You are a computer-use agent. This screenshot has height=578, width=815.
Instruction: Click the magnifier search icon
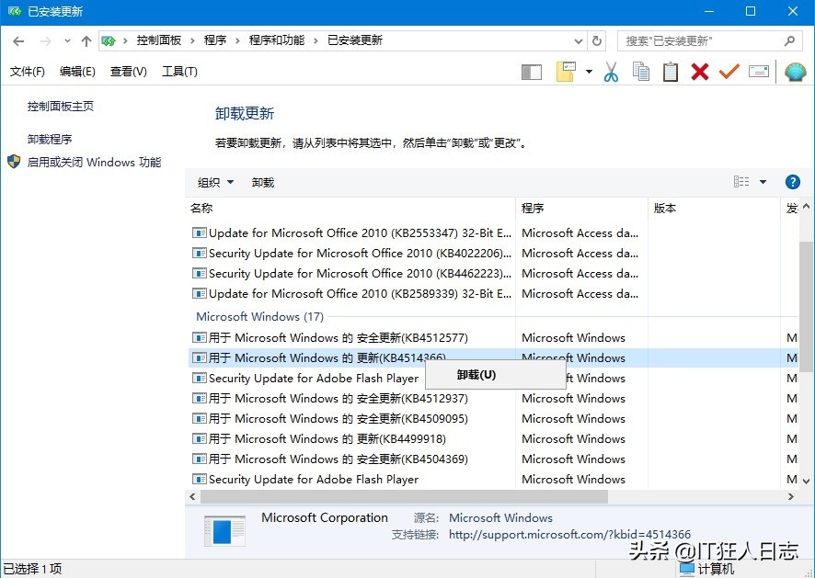(x=789, y=41)
